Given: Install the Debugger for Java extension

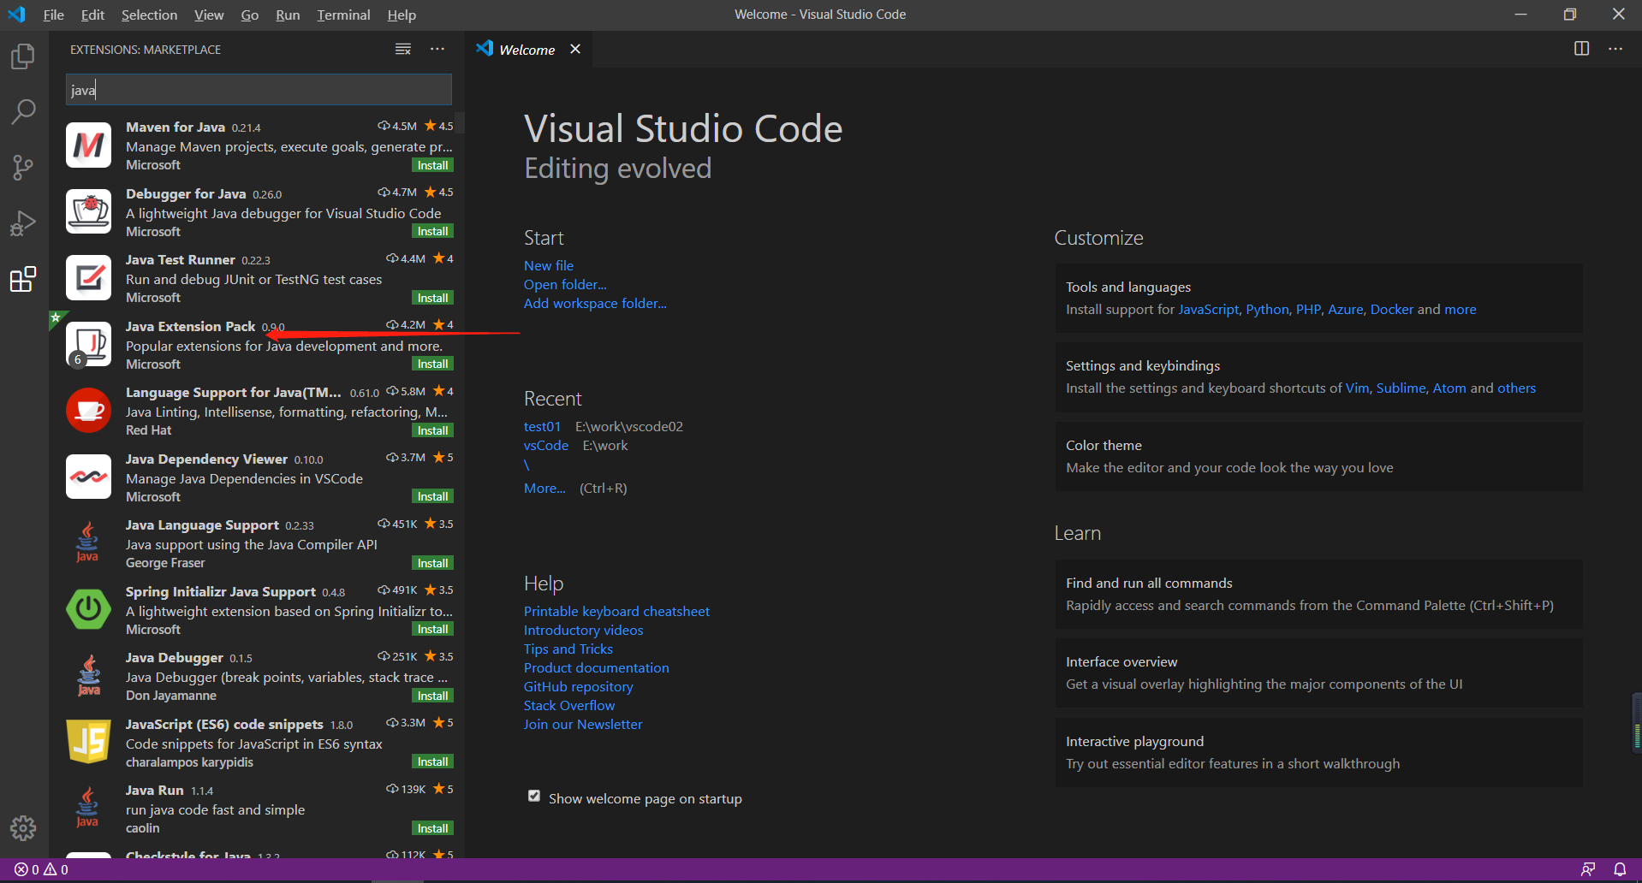Looking at the screenshot, I should tap(432, 231).
